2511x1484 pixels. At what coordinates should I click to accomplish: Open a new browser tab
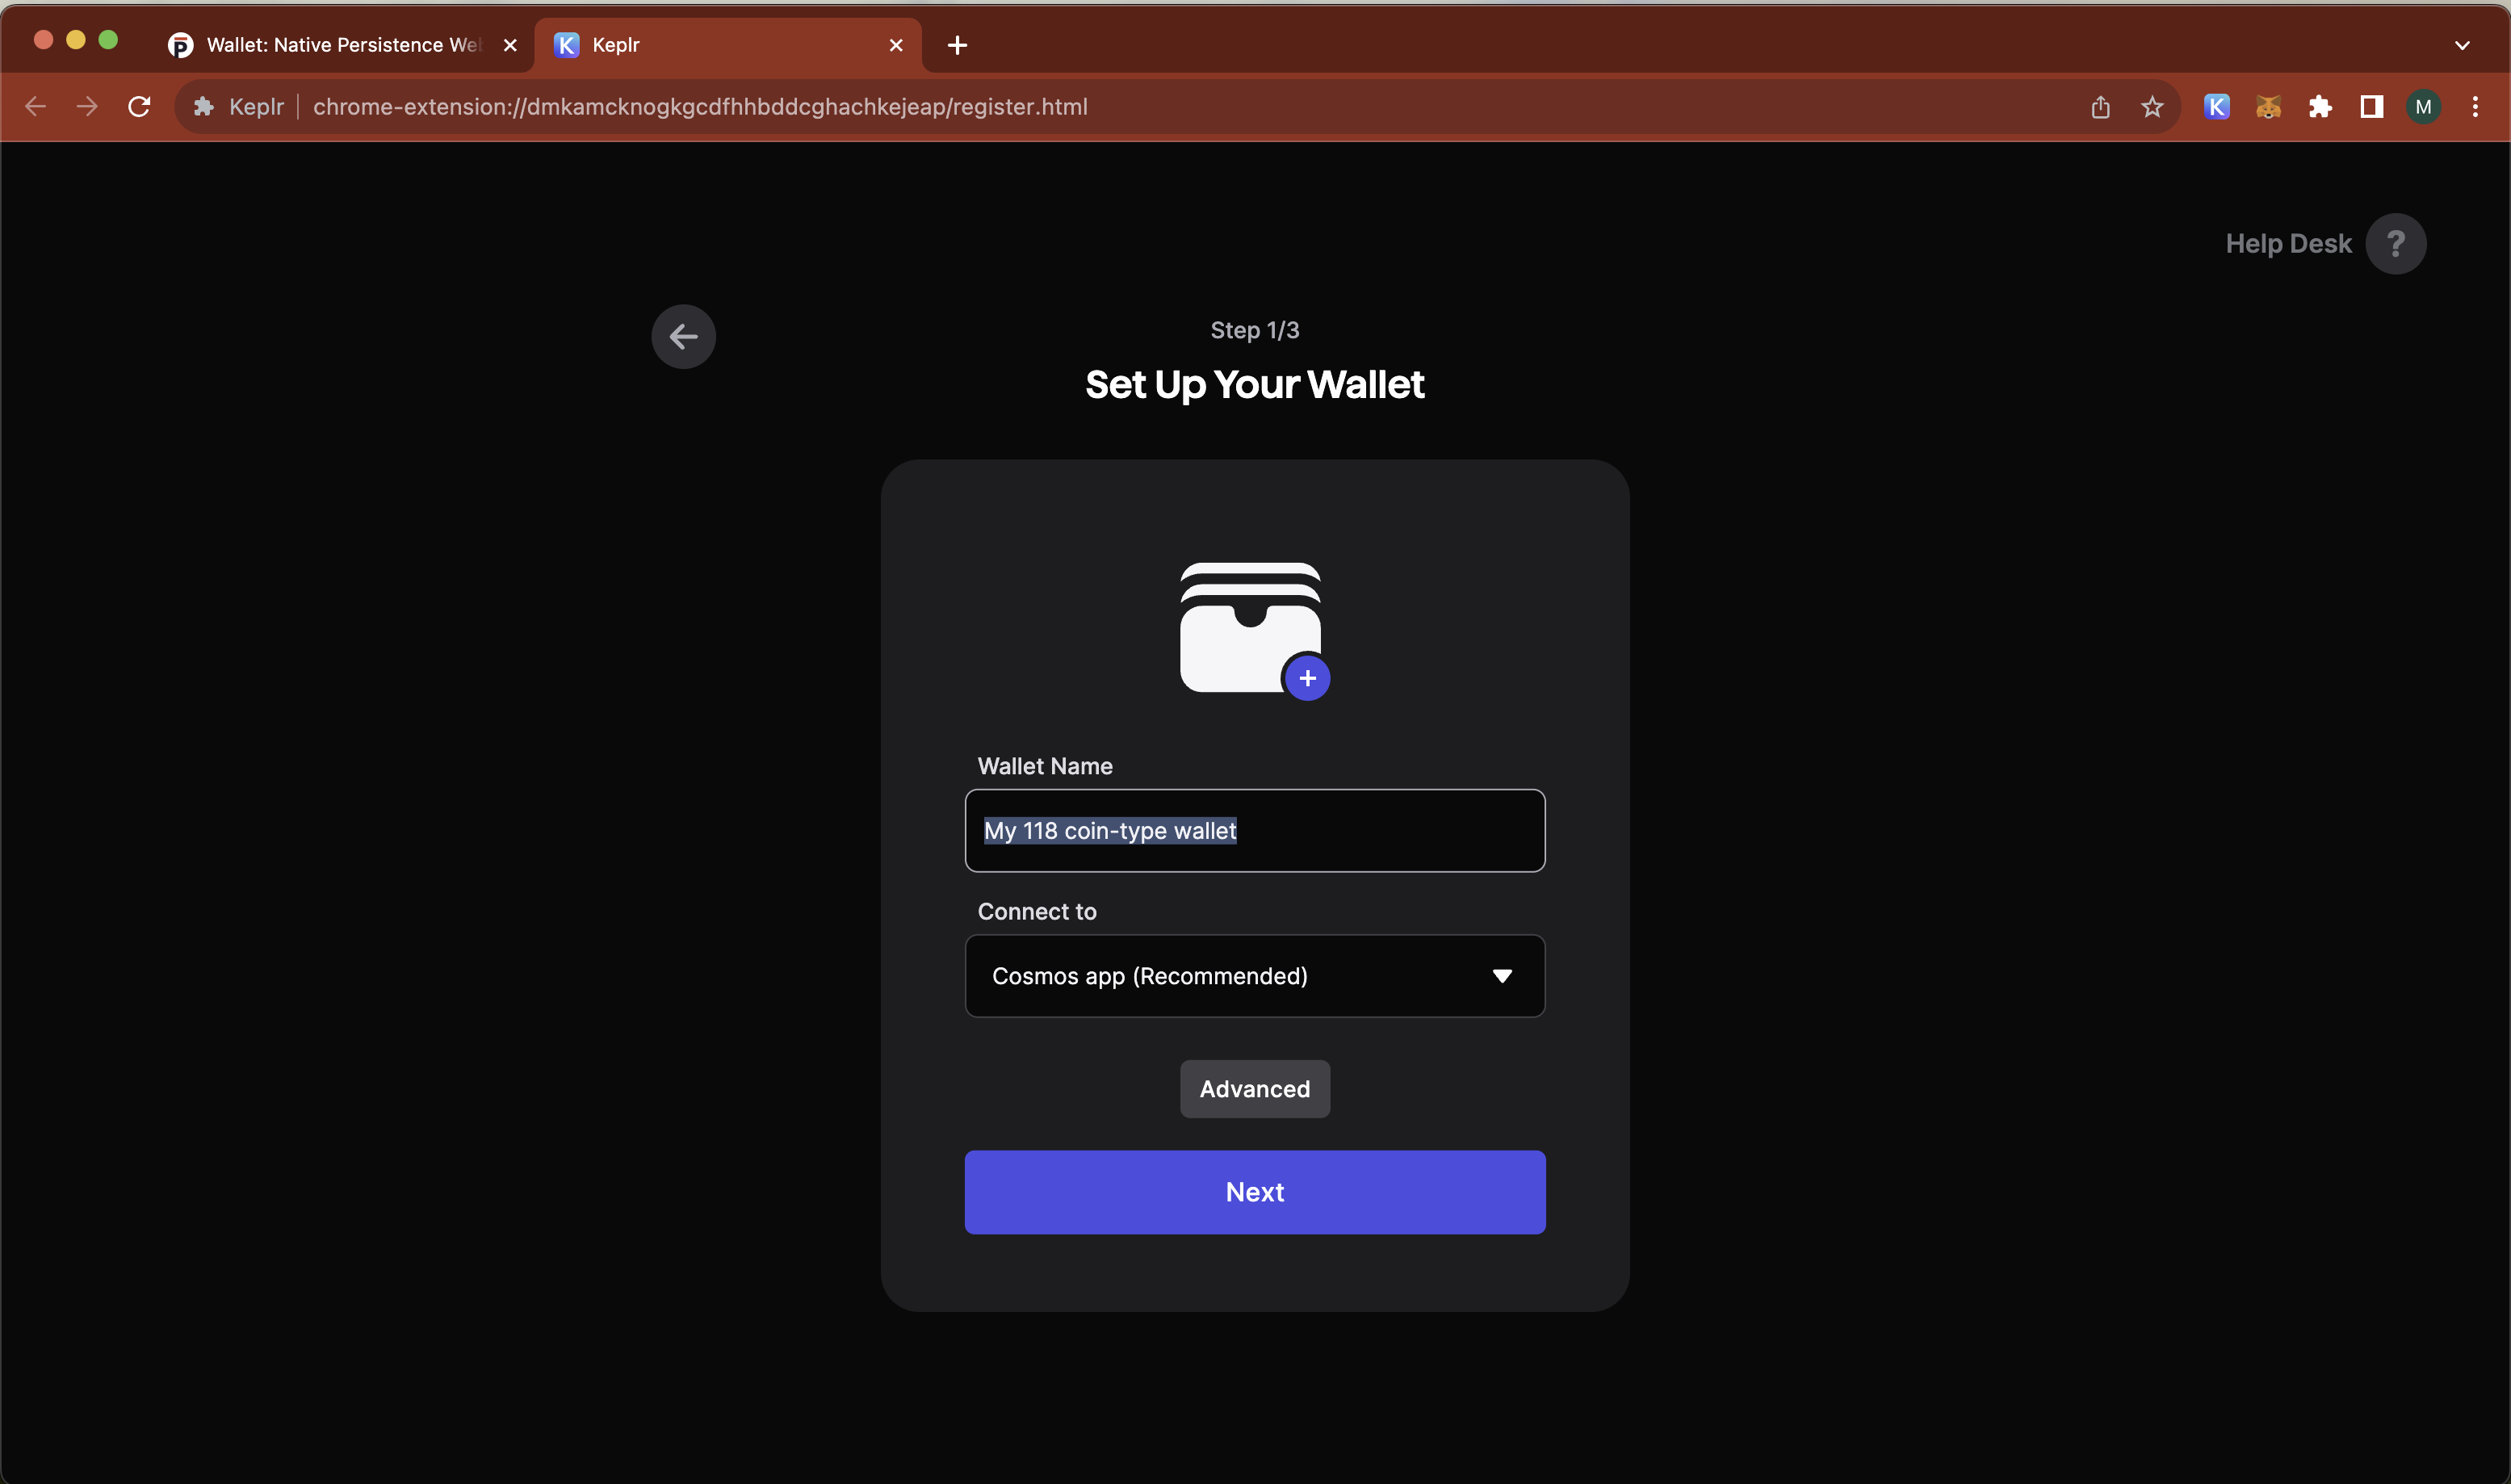pyautogui.click(x=957, y=45)
